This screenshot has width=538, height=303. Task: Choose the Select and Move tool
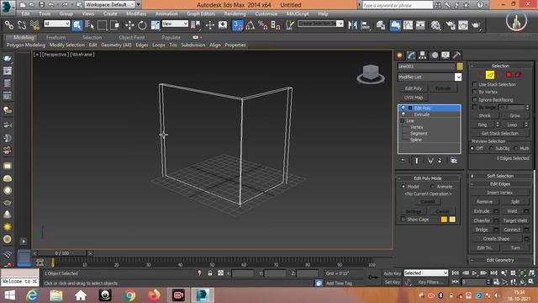(129, 25)
